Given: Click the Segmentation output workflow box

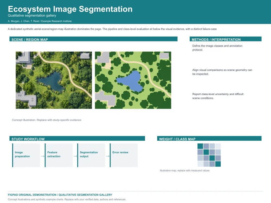Looking at the screenshot, I should (91, 155).
